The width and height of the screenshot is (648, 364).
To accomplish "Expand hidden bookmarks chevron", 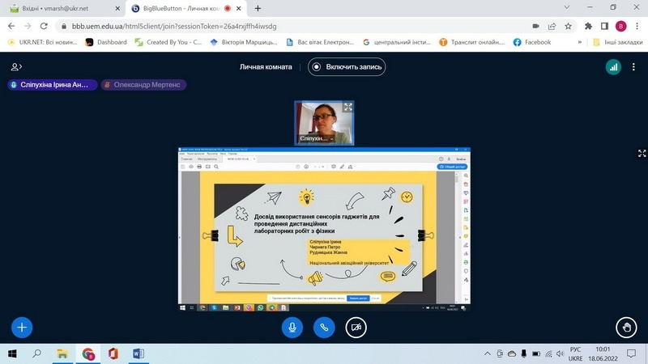I will (579, 42).
